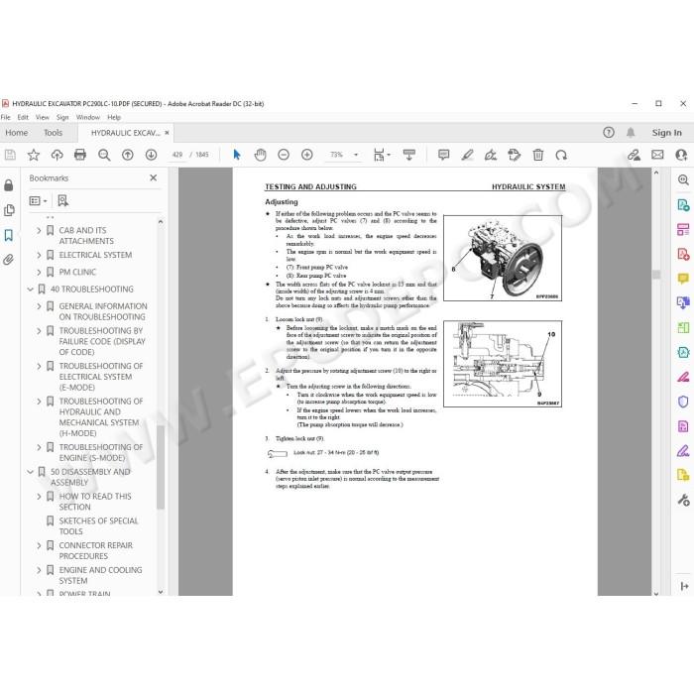694x694 pixels.
Task: Open the find text magnifier
Action: (104, 155)
